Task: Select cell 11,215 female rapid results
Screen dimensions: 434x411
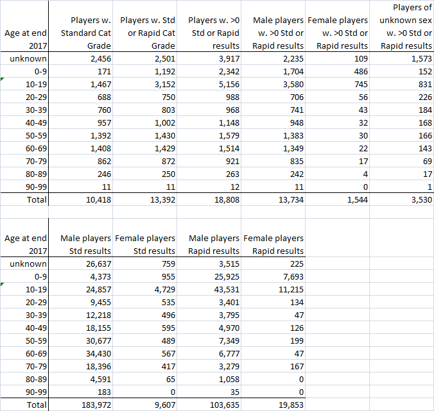Action: [273, 289]
